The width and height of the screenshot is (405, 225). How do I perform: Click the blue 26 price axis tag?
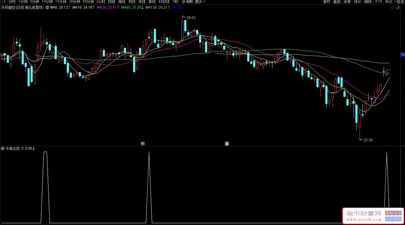pos(403,55)
